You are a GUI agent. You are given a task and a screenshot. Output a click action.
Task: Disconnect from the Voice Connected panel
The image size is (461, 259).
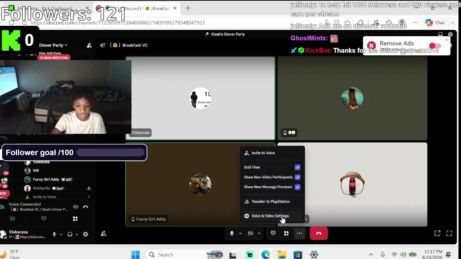(85, 207)
